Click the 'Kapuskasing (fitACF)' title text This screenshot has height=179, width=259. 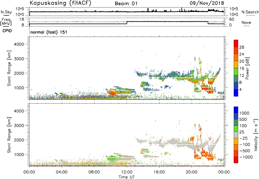click(x=60, y=3)
